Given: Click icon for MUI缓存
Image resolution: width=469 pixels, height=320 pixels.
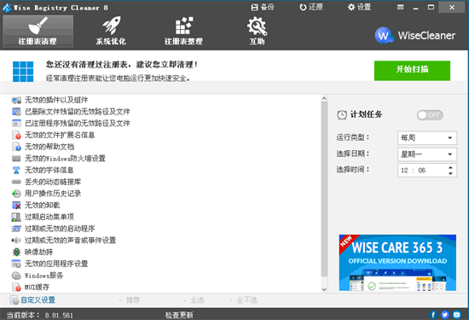Looking at the screenshot, I should 16,287.
